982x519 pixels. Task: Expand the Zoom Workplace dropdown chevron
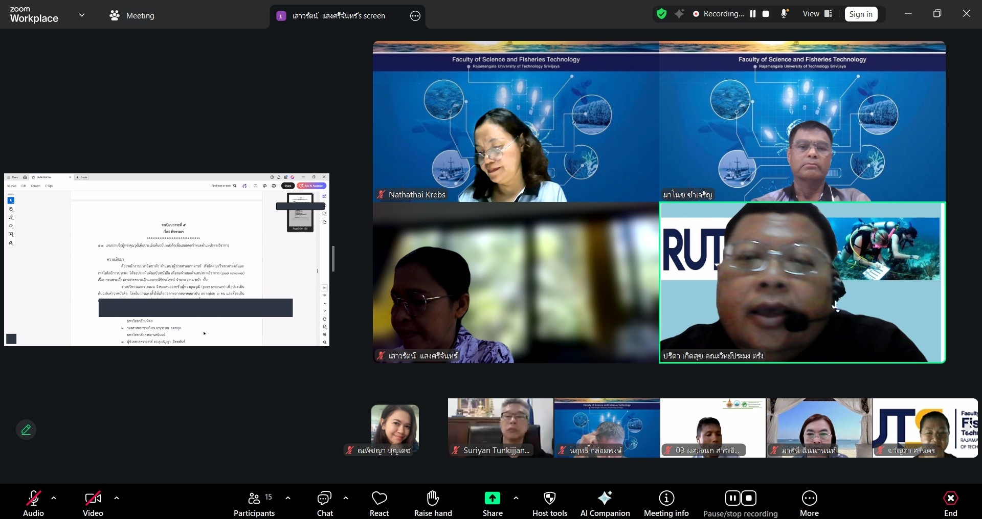point(82,15)
